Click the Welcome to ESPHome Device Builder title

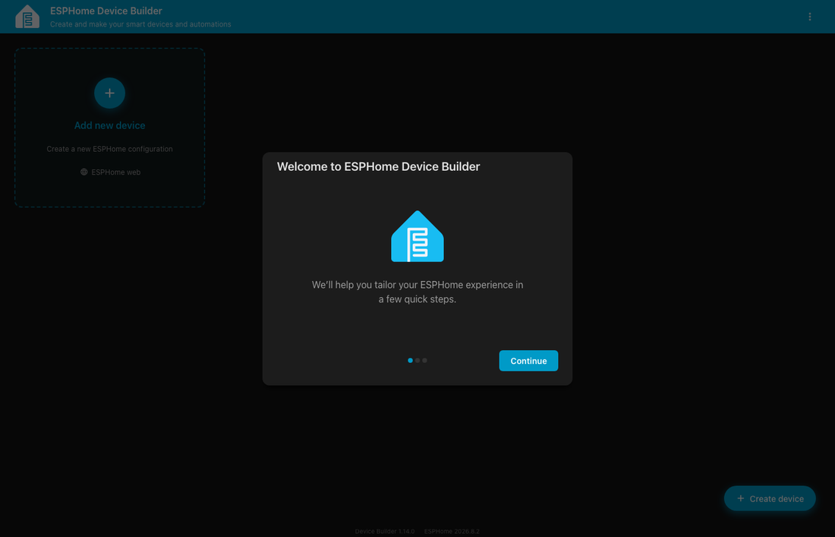tap(378, 167)
